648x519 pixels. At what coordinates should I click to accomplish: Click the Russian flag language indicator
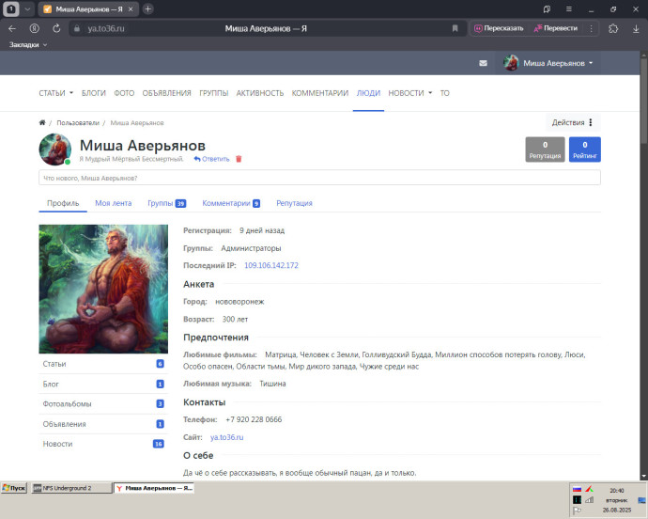pyautogui.click(x=577, y=489)
